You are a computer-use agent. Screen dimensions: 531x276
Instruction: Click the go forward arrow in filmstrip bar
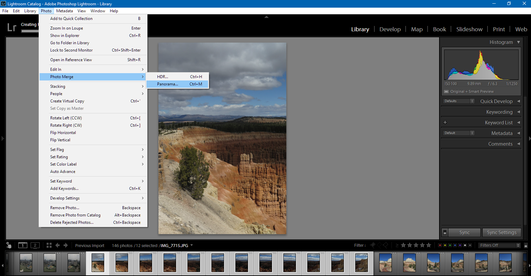click(66, 245)
